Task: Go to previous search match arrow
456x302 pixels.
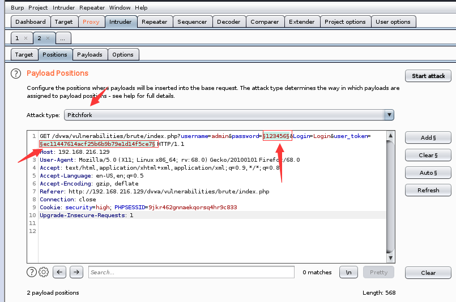Action: pos(59,272)
